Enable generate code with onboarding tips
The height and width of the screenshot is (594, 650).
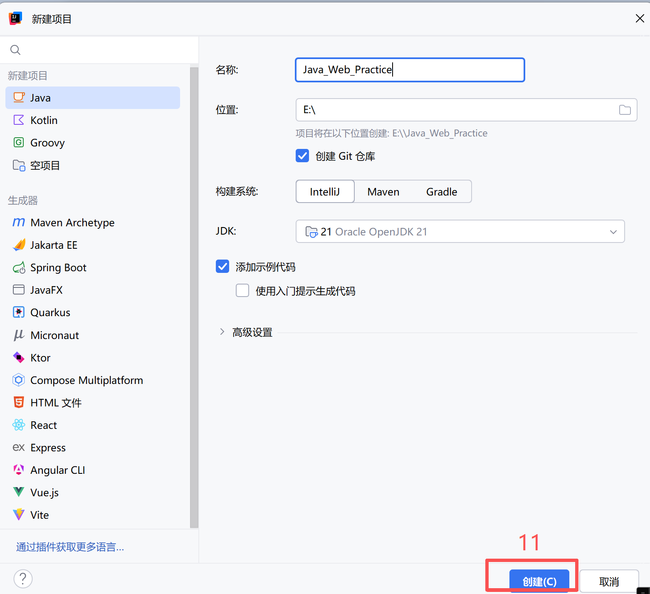coord(242,290)
